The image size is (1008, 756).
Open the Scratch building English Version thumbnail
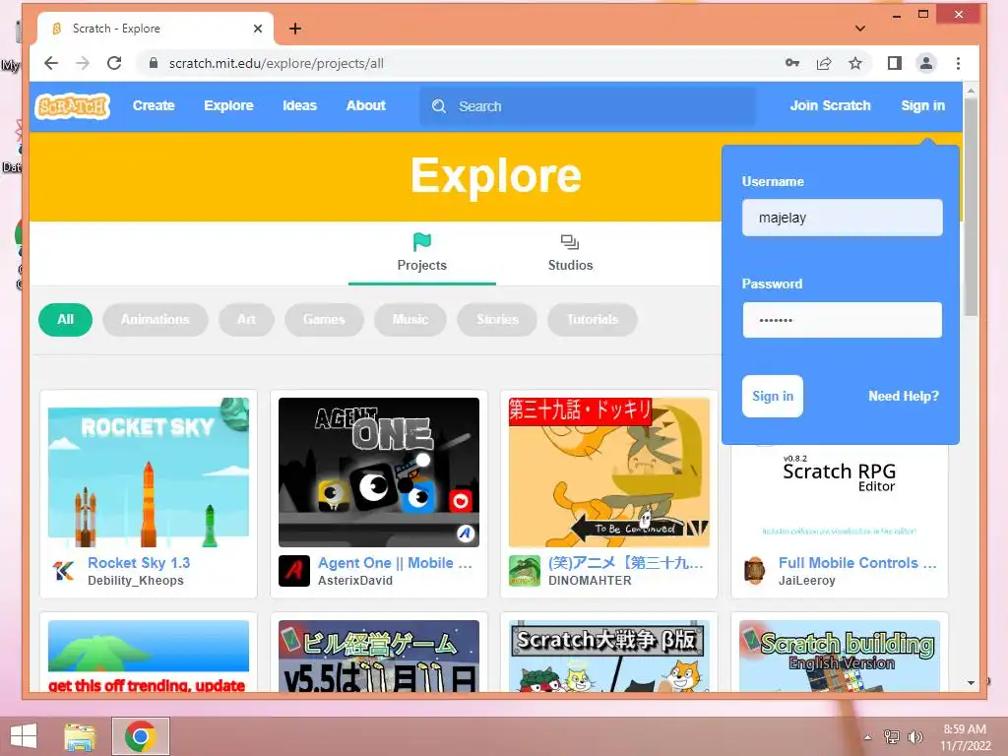840,657
